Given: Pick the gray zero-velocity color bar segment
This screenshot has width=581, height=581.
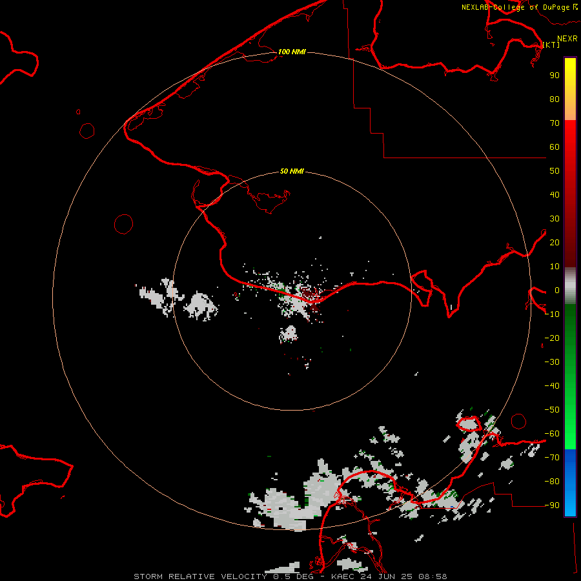Looking at the screenshot, I should pyautogui.click(x=570, y=286).
